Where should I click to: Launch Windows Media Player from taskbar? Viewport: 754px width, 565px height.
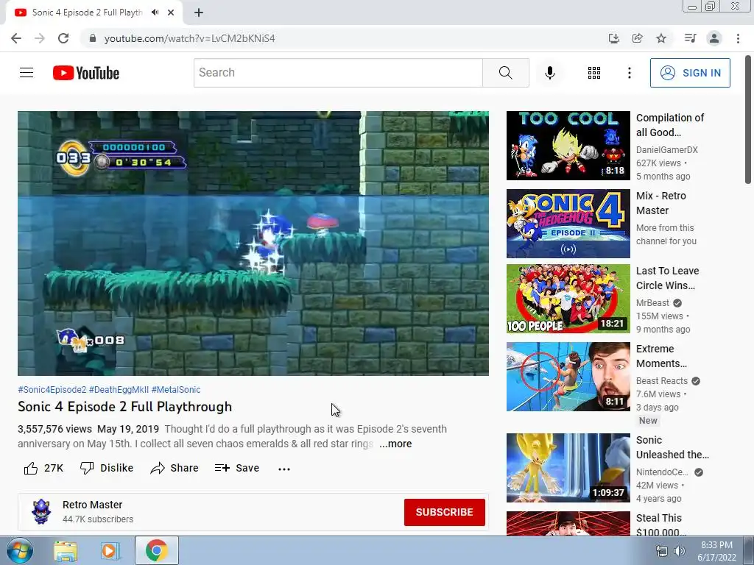click(110, 551)
